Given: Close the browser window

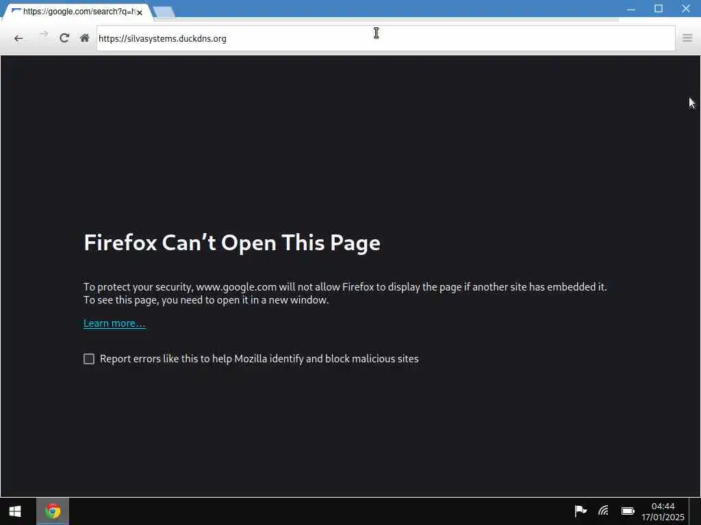Looking at the screenshot, I should (686, 8).
